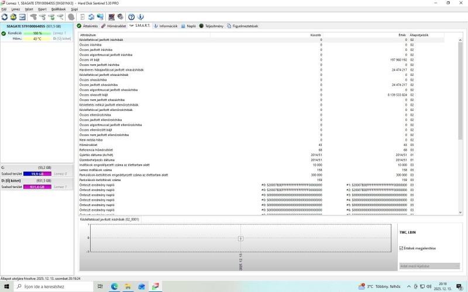Click the monitor with pen configuration icon
This screenshot has width=468, height=292.
[111, 17]
